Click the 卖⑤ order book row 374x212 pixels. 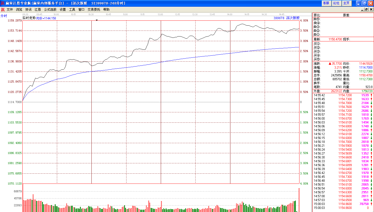343,19
